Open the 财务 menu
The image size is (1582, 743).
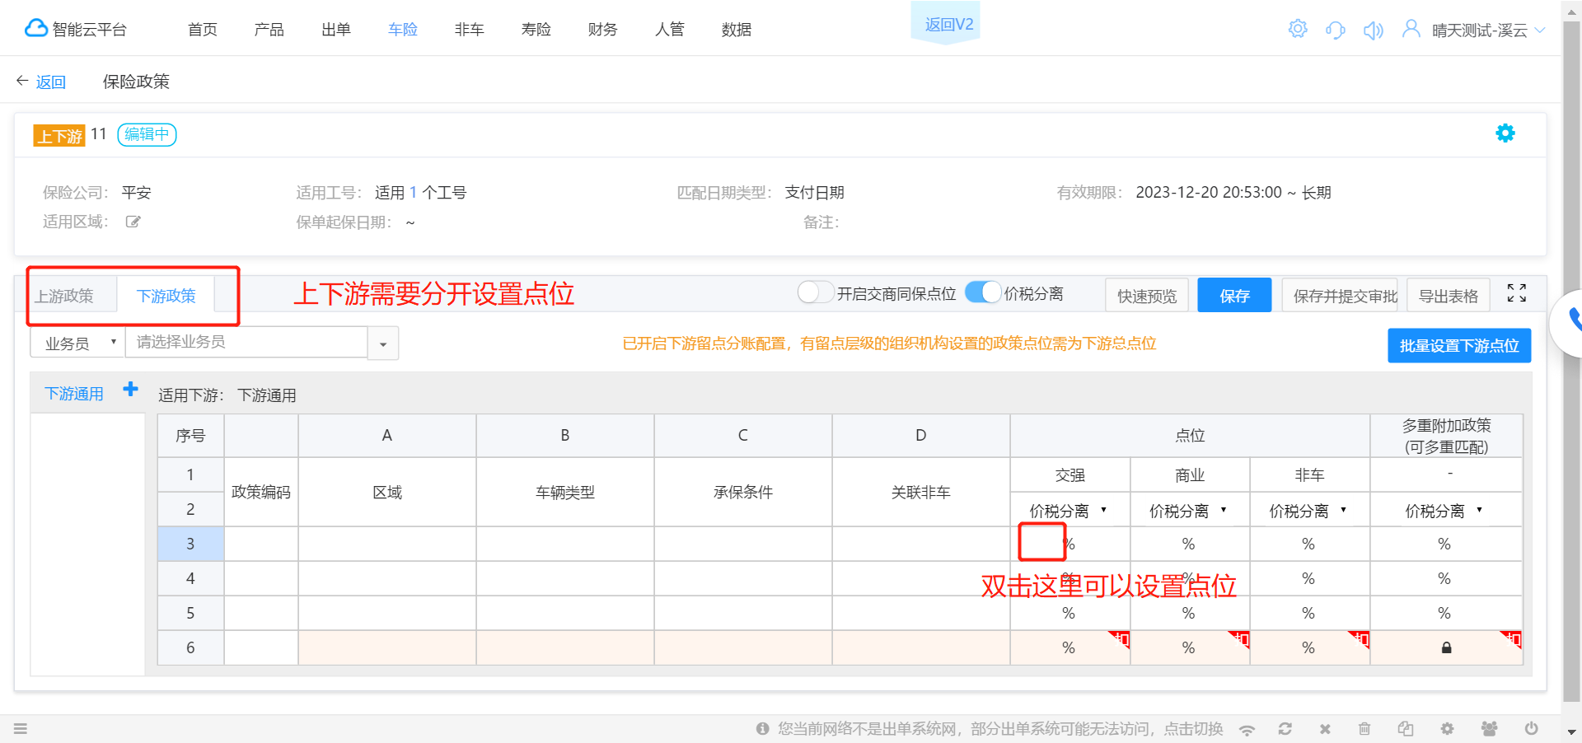(x=603, y=30)
